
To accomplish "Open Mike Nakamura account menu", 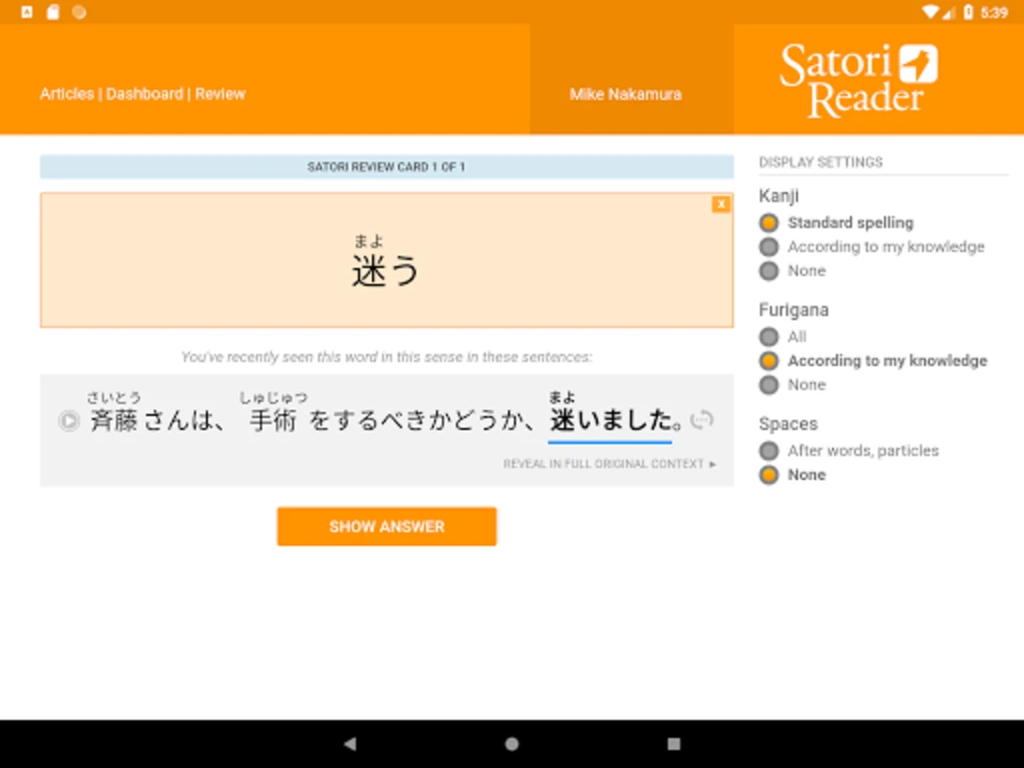I will tap(626, 94).
